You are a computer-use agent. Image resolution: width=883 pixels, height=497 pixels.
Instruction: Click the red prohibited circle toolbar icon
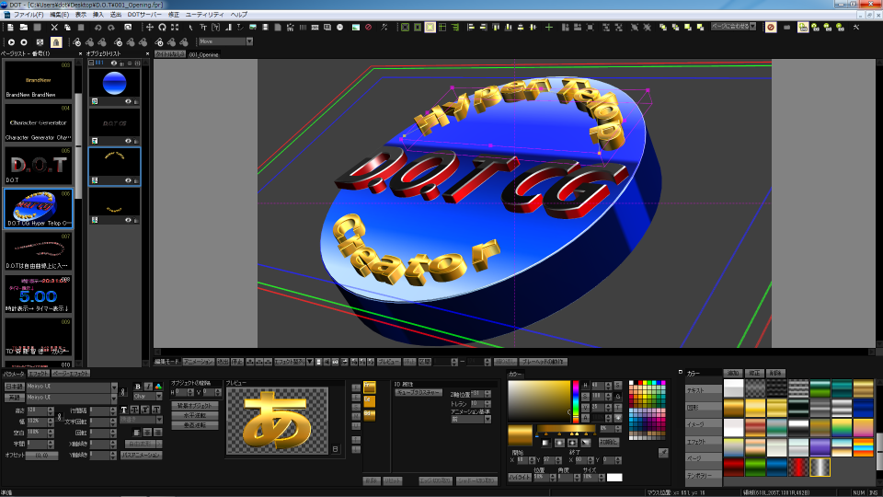click(x=368, y=27)
